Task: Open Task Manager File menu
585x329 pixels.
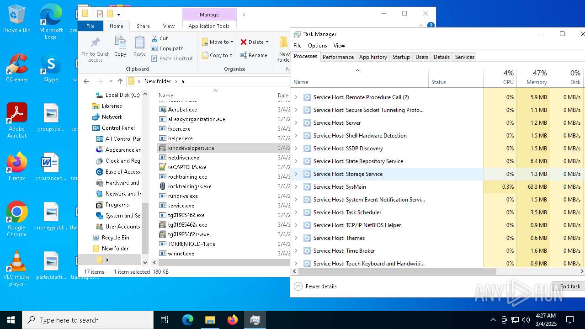Action: [298, 46]
